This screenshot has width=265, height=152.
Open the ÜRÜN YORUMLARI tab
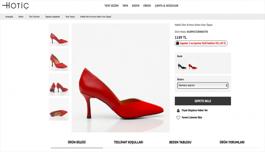coord(232,142)
